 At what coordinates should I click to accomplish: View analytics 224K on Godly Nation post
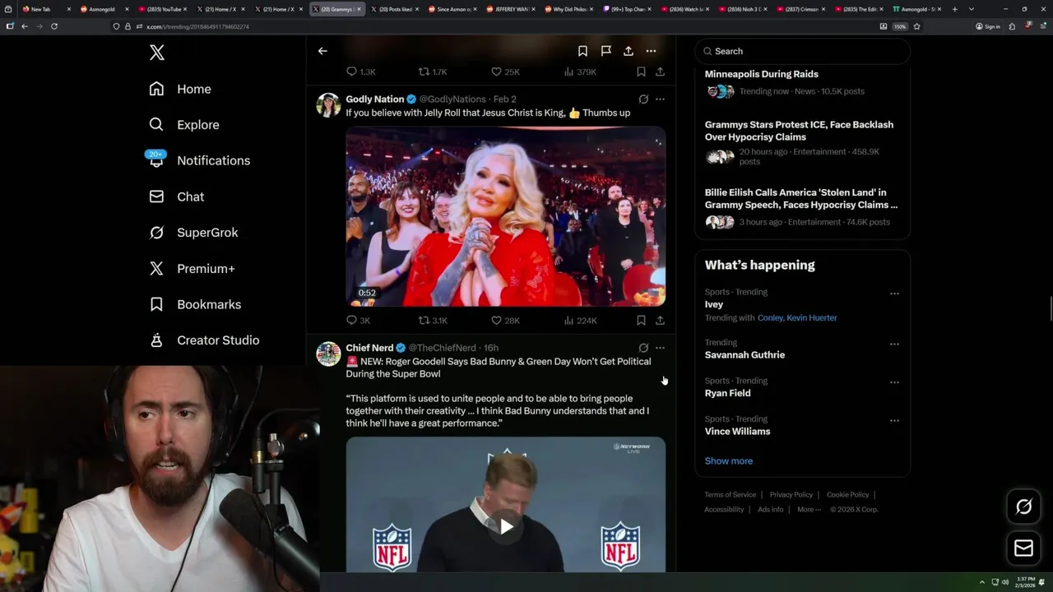click(x=580, y=321)
